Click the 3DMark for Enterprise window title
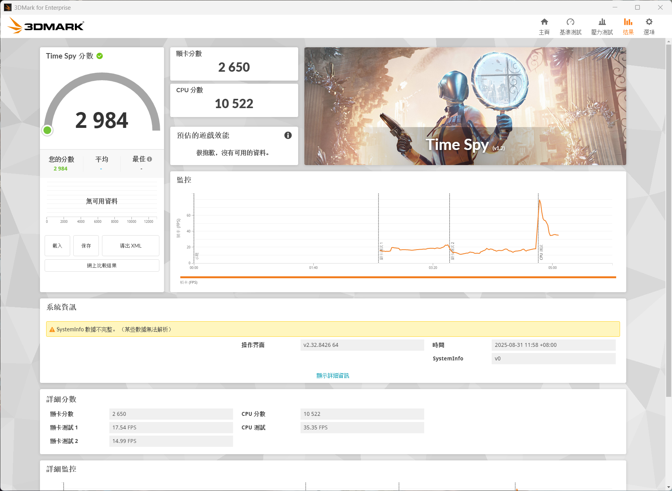 [x=43, y=7]
